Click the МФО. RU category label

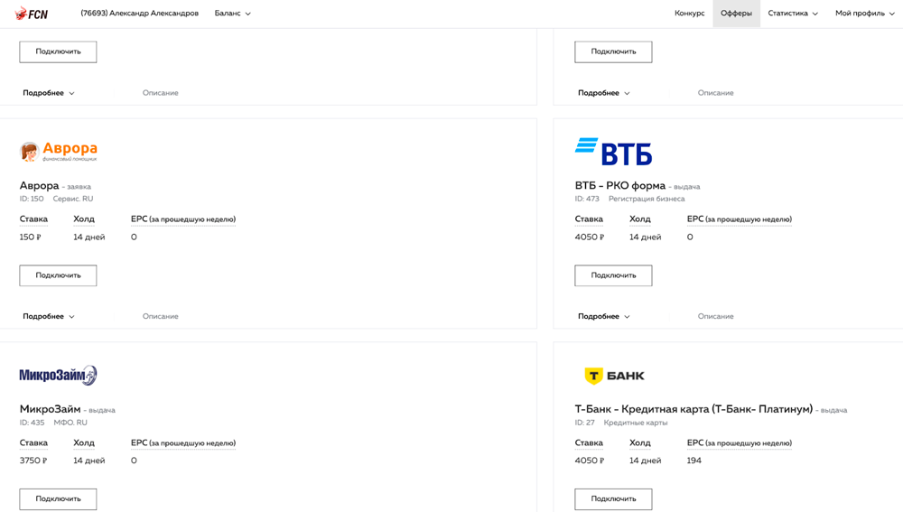[70, 423]
